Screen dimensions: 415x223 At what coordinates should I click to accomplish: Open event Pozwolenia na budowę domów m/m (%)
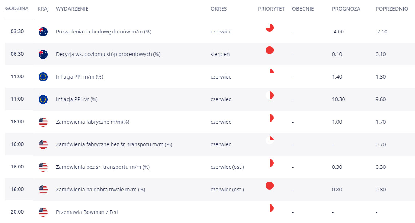click(x=104, y=32)
